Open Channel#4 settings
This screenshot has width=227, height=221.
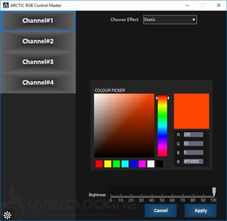pyautogui.click(x=38, y=82)
